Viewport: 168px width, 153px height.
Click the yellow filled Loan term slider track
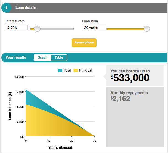coord(124,29)
